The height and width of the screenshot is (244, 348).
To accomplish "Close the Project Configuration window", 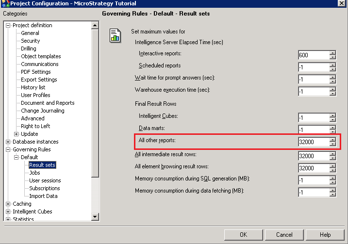I will [x=343, y=4].
